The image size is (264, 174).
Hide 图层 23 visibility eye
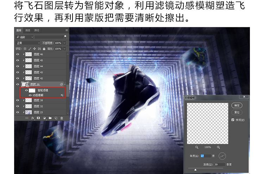(18, 112)
